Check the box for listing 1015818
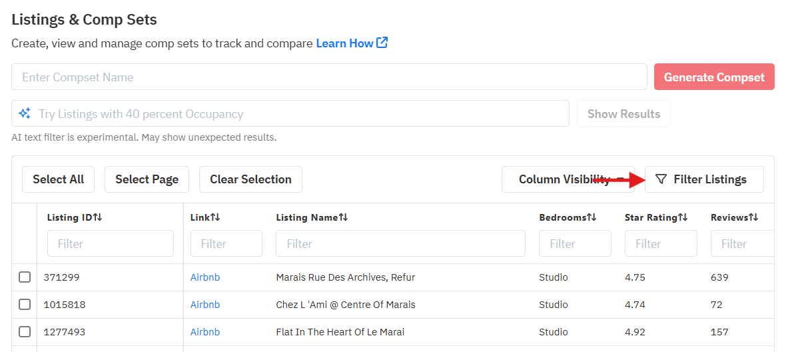Viewport: 788px width, 352px height. coord(25,305)
